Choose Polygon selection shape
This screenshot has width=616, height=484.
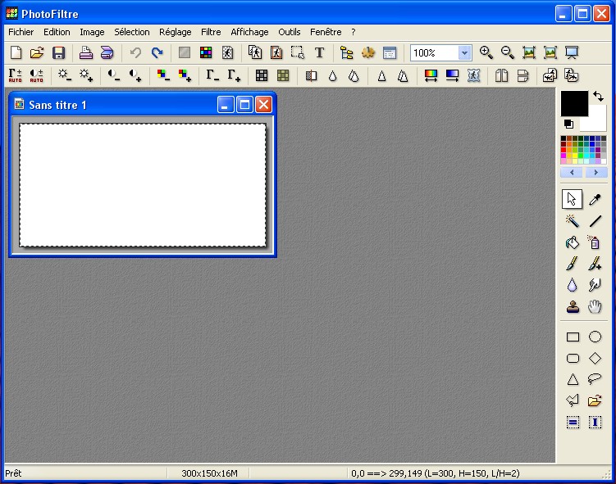click(x=573, y=400)
